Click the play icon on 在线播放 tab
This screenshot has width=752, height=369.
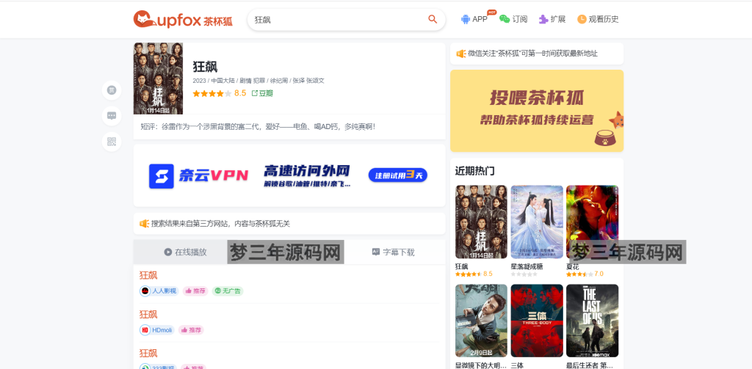[x=168, y=252]
